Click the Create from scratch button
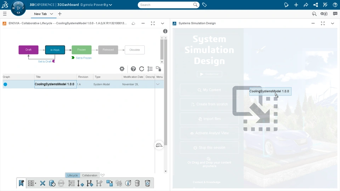 coord(209,104)
